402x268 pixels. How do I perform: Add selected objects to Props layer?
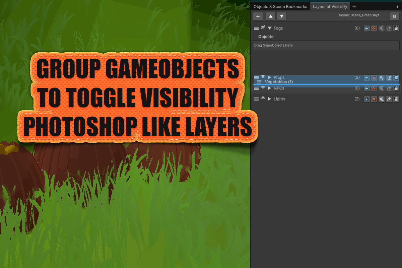click(367, 78)
